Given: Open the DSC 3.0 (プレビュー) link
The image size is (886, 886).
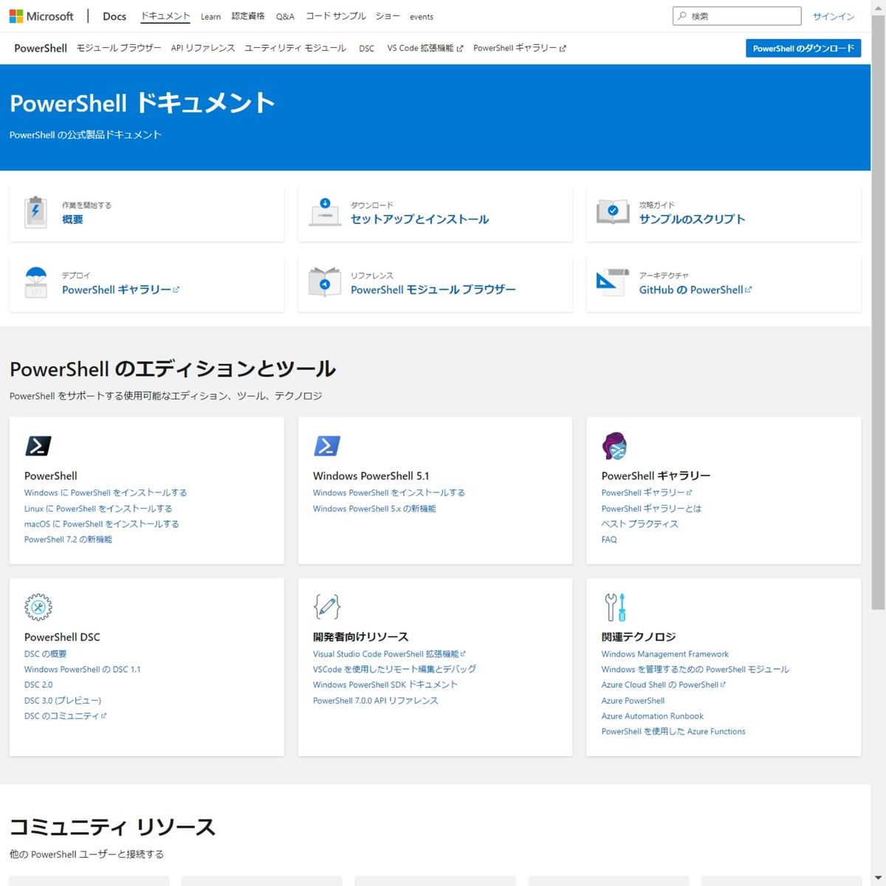Looking at the screenshot, I should 63,700.
